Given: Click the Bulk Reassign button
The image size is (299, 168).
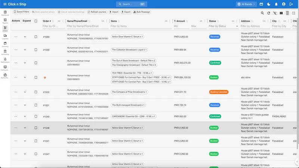Looking at the screenshot, I should (x=142, y=12).
